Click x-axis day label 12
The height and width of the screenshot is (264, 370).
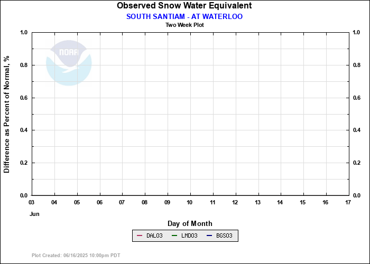235,202
